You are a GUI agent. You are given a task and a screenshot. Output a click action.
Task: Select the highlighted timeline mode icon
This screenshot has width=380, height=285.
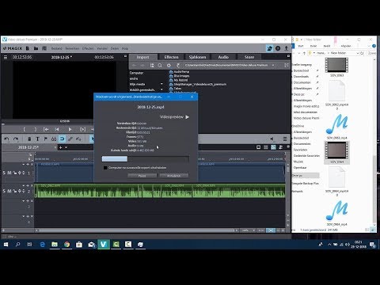(x=273, y=147)
